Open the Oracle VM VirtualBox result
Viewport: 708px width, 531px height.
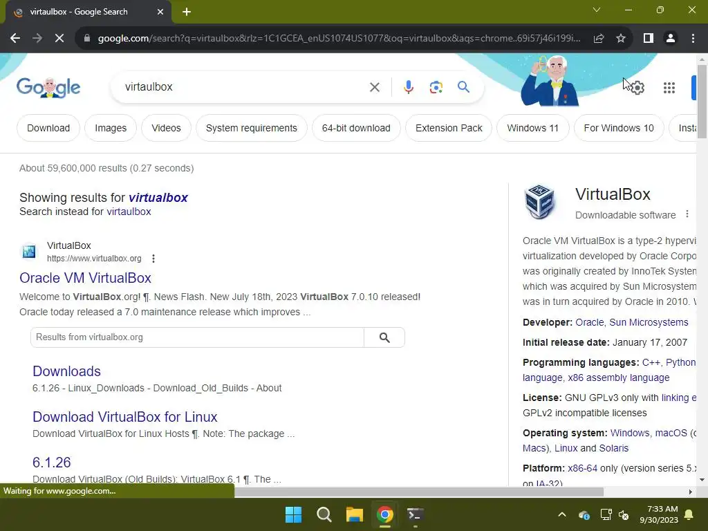point(85,278)
